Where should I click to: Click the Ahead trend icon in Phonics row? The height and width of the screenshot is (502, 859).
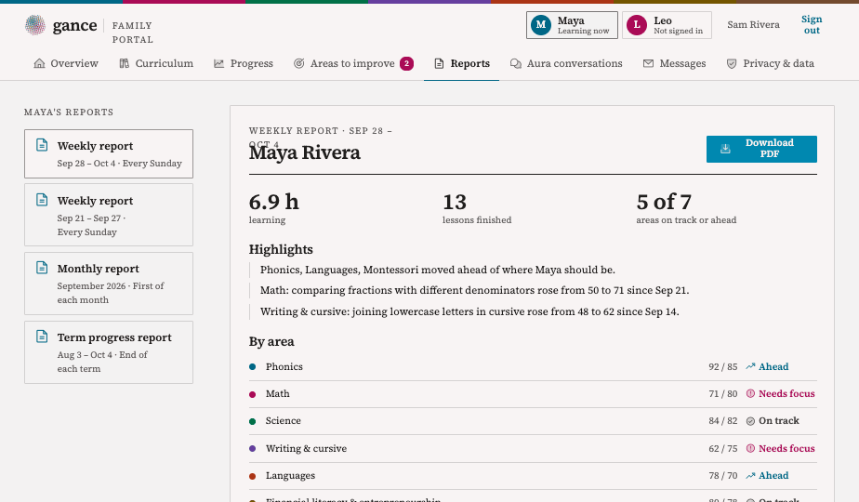point(750,366)
